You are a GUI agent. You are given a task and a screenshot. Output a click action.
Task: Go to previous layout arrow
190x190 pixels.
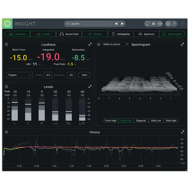click(x=116, y=24)
